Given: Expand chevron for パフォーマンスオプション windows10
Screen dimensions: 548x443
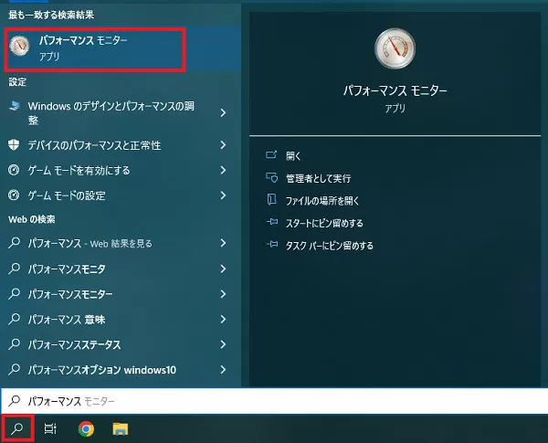Looking at the screenshot, I should point(223,369).
